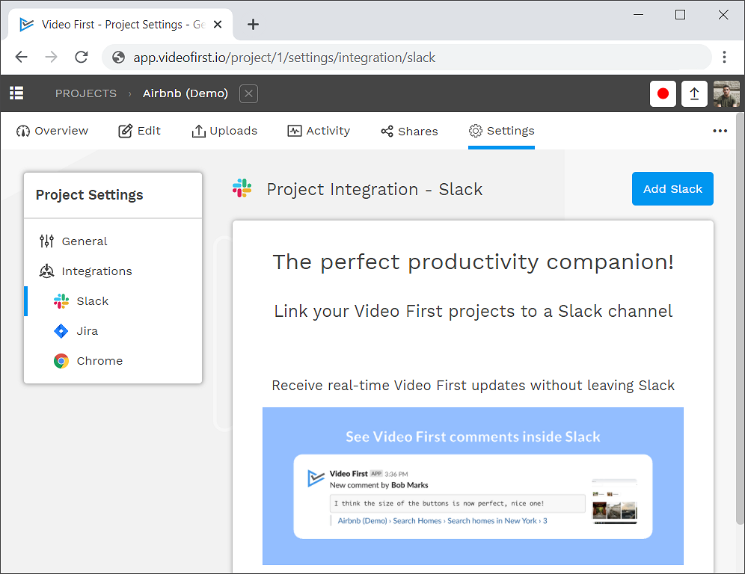
Task: Click the PROJECTS breadcrumb link
Action: click(x=86, y=93)
